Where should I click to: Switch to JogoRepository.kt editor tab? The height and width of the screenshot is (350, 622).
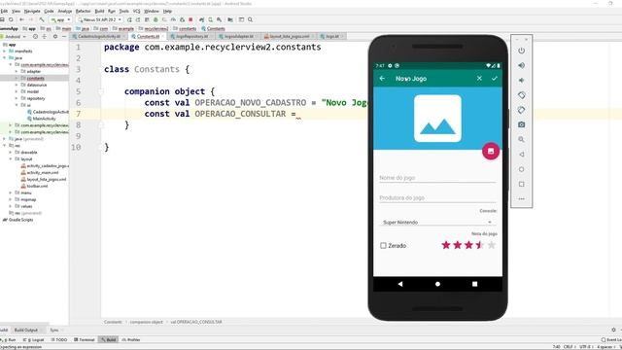click(x=191, y=37)
